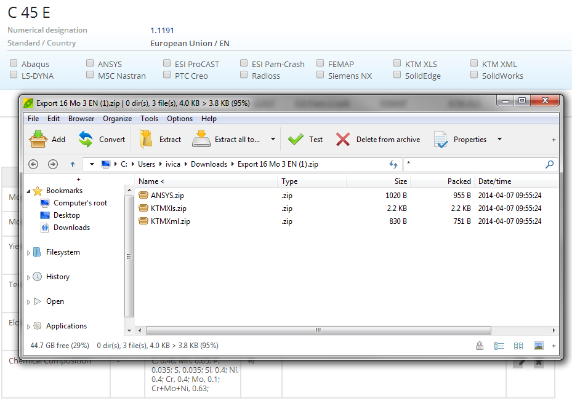Image resolution: width=572 pixels, height=401 pixels.
Task: Switch to details list view icon
Action: [499, 346]
